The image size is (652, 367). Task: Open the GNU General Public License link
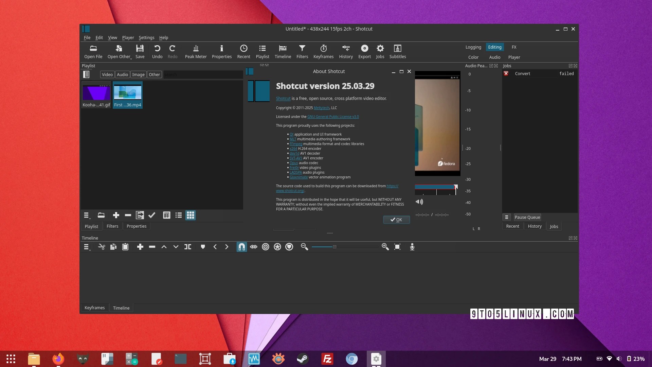click(x=333, y=117)
